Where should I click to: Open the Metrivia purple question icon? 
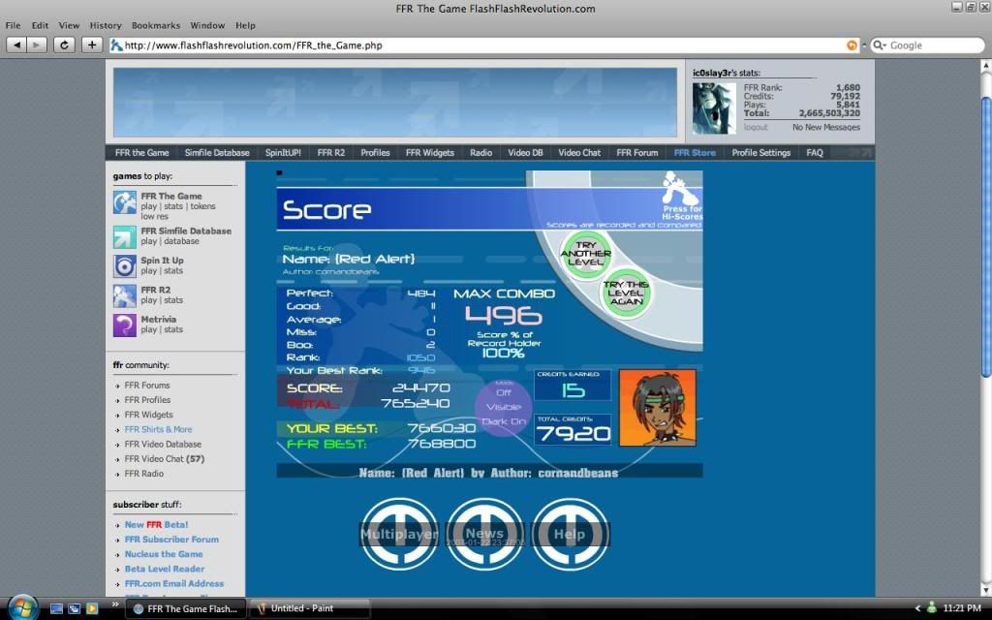[124, 325]
